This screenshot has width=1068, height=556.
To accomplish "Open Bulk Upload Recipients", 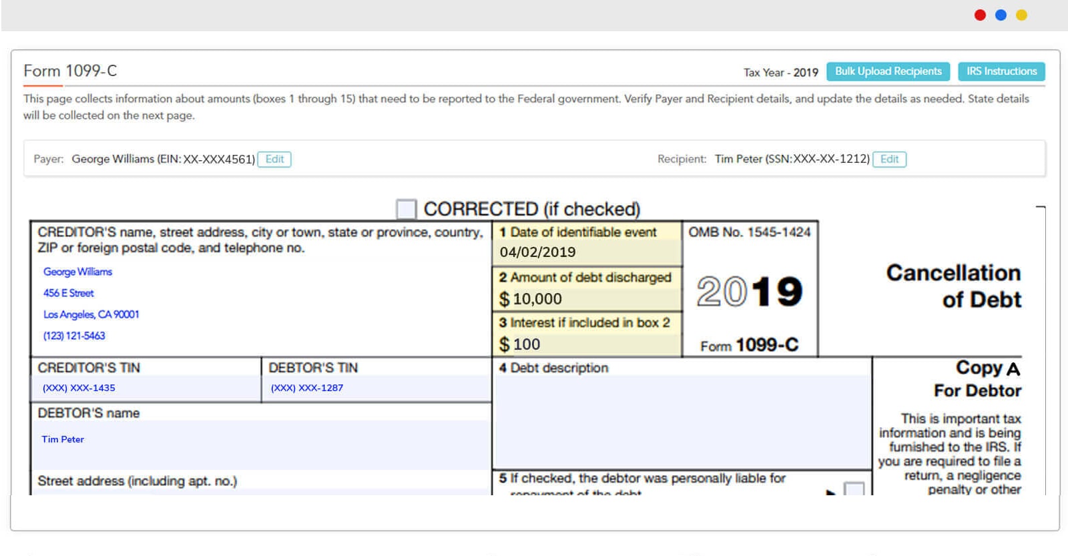I will (x=888, y=71).
